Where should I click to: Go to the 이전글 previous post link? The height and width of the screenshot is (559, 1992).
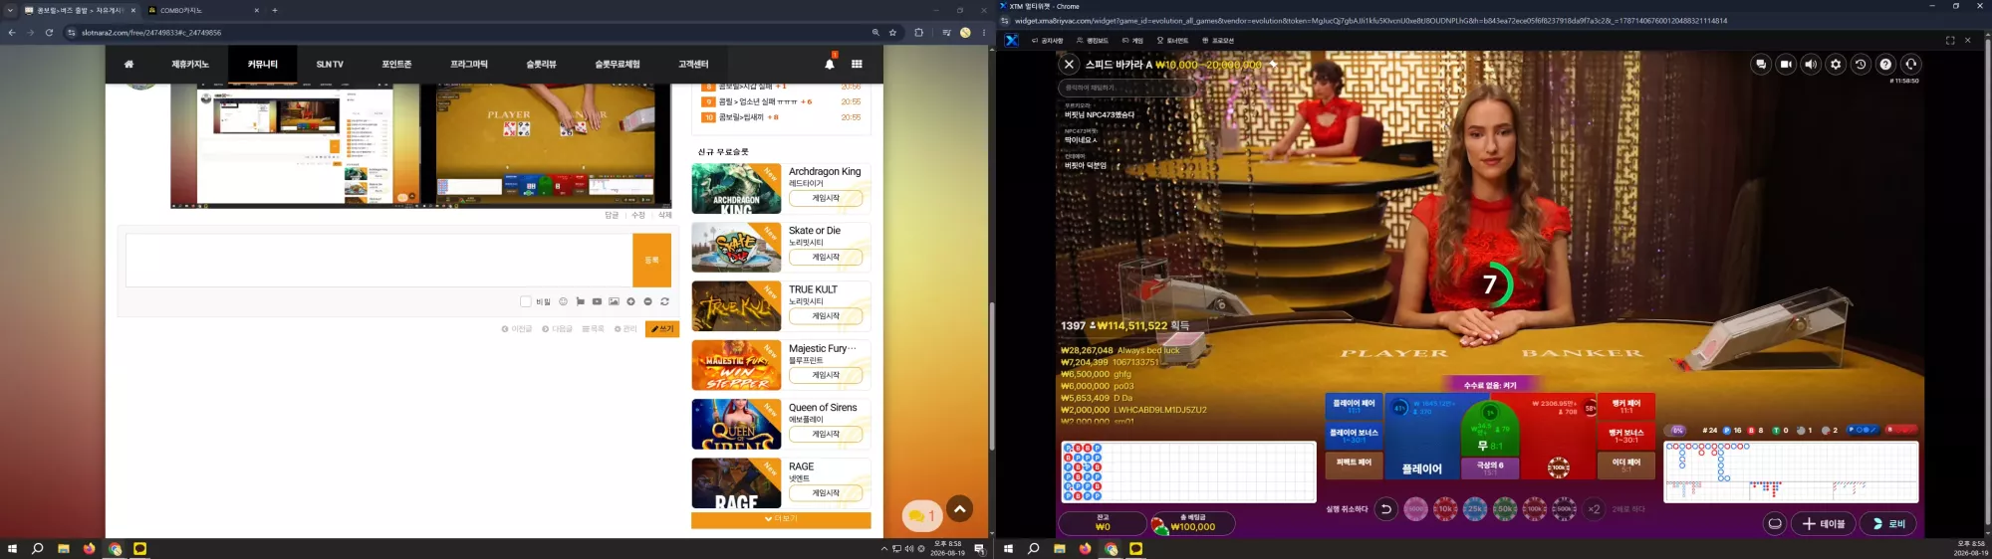(x=517, y=329)
